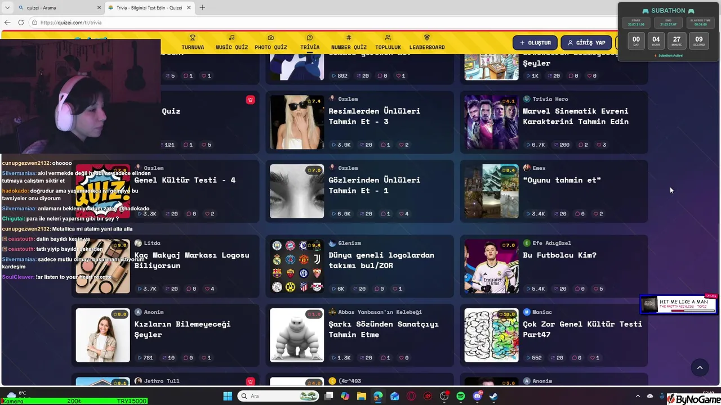Open the Topluluk nav item
This screenshot has width=721, height=405.
388,43
